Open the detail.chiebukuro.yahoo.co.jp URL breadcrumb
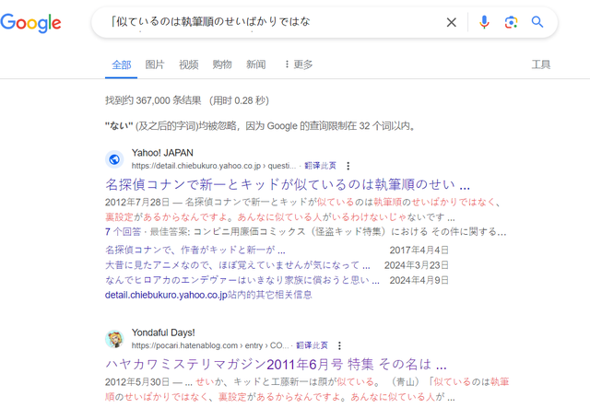This screenshot has width=590, height=408. point(213,166)
